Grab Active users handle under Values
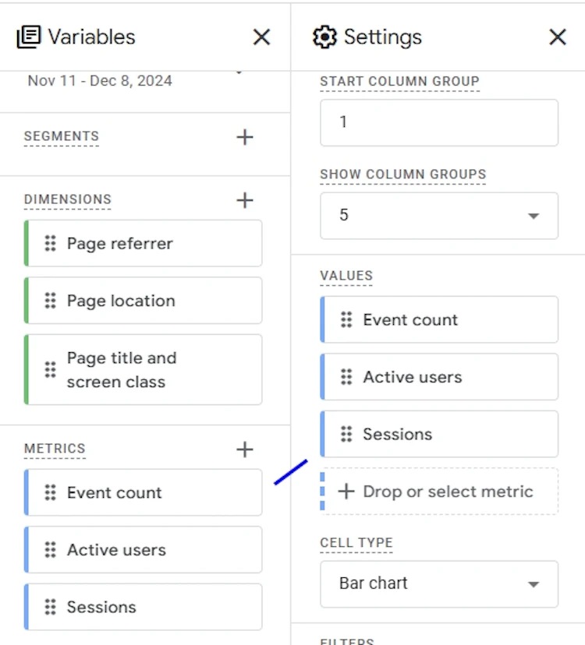This screenshot has height=645, width=585. 346,377
